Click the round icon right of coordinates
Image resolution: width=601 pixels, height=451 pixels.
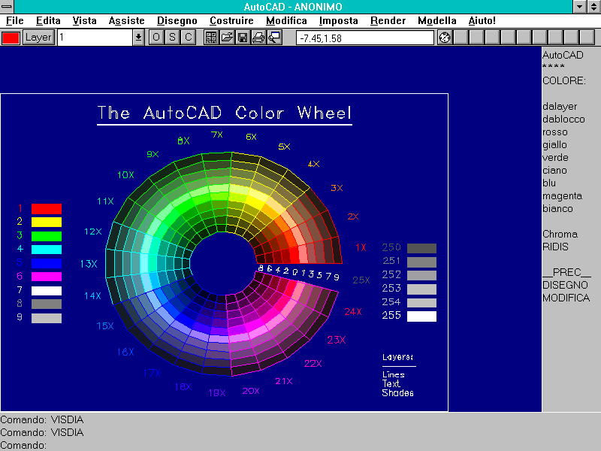click(x=445, y=38)
